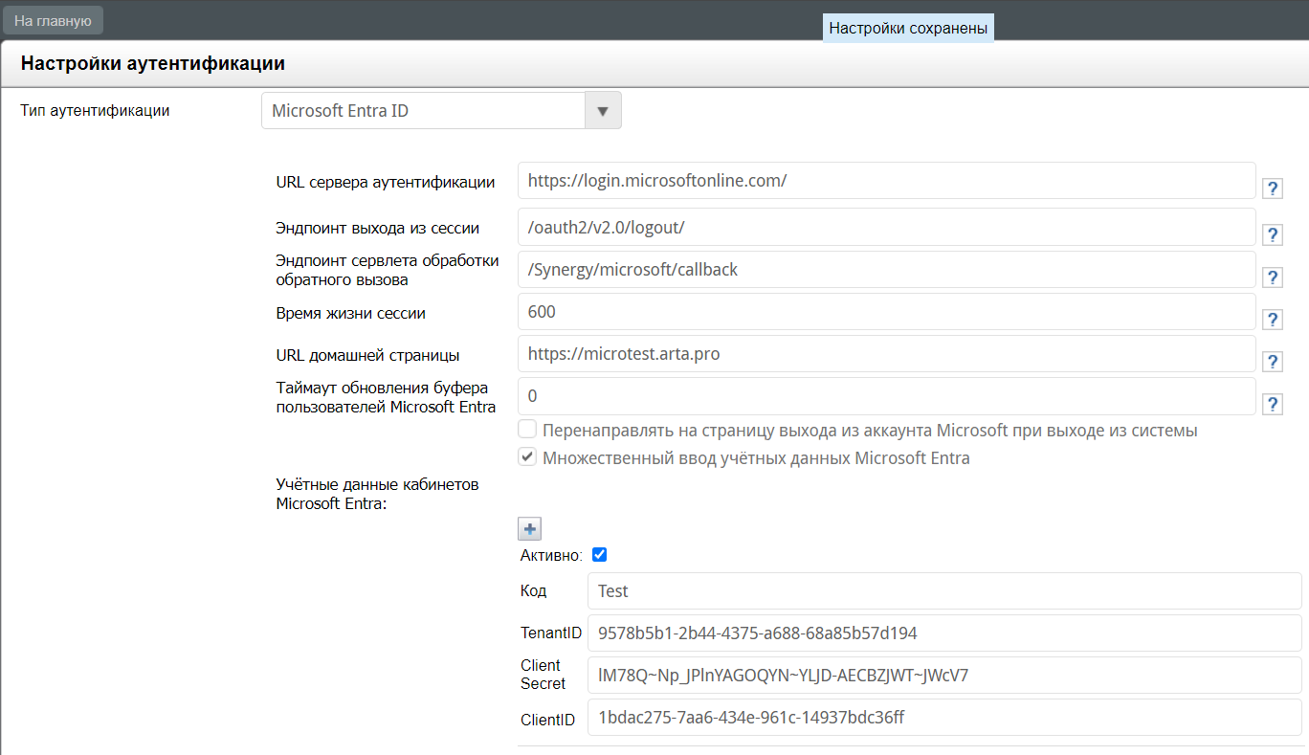Click the URL домашней страницы label

pos(367,355)
